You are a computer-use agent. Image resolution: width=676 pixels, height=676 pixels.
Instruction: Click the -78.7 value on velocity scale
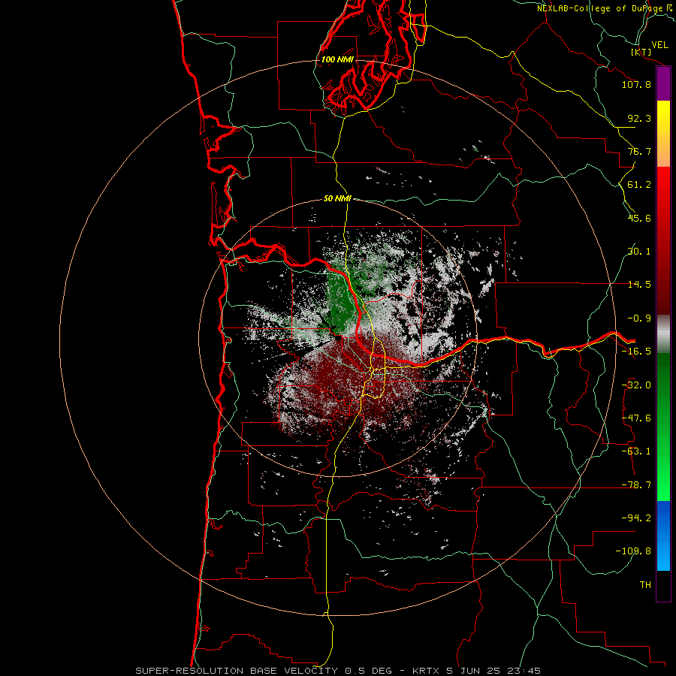(636, 485)
